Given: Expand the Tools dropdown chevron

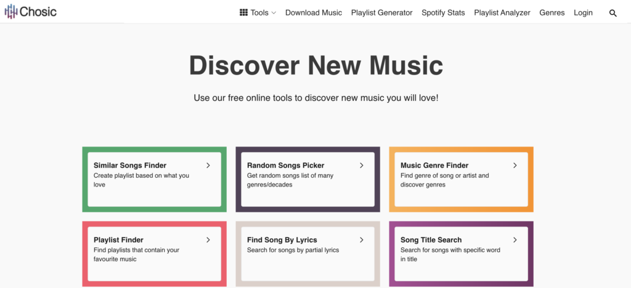Looking at the screenshot, I should (274, 13).
